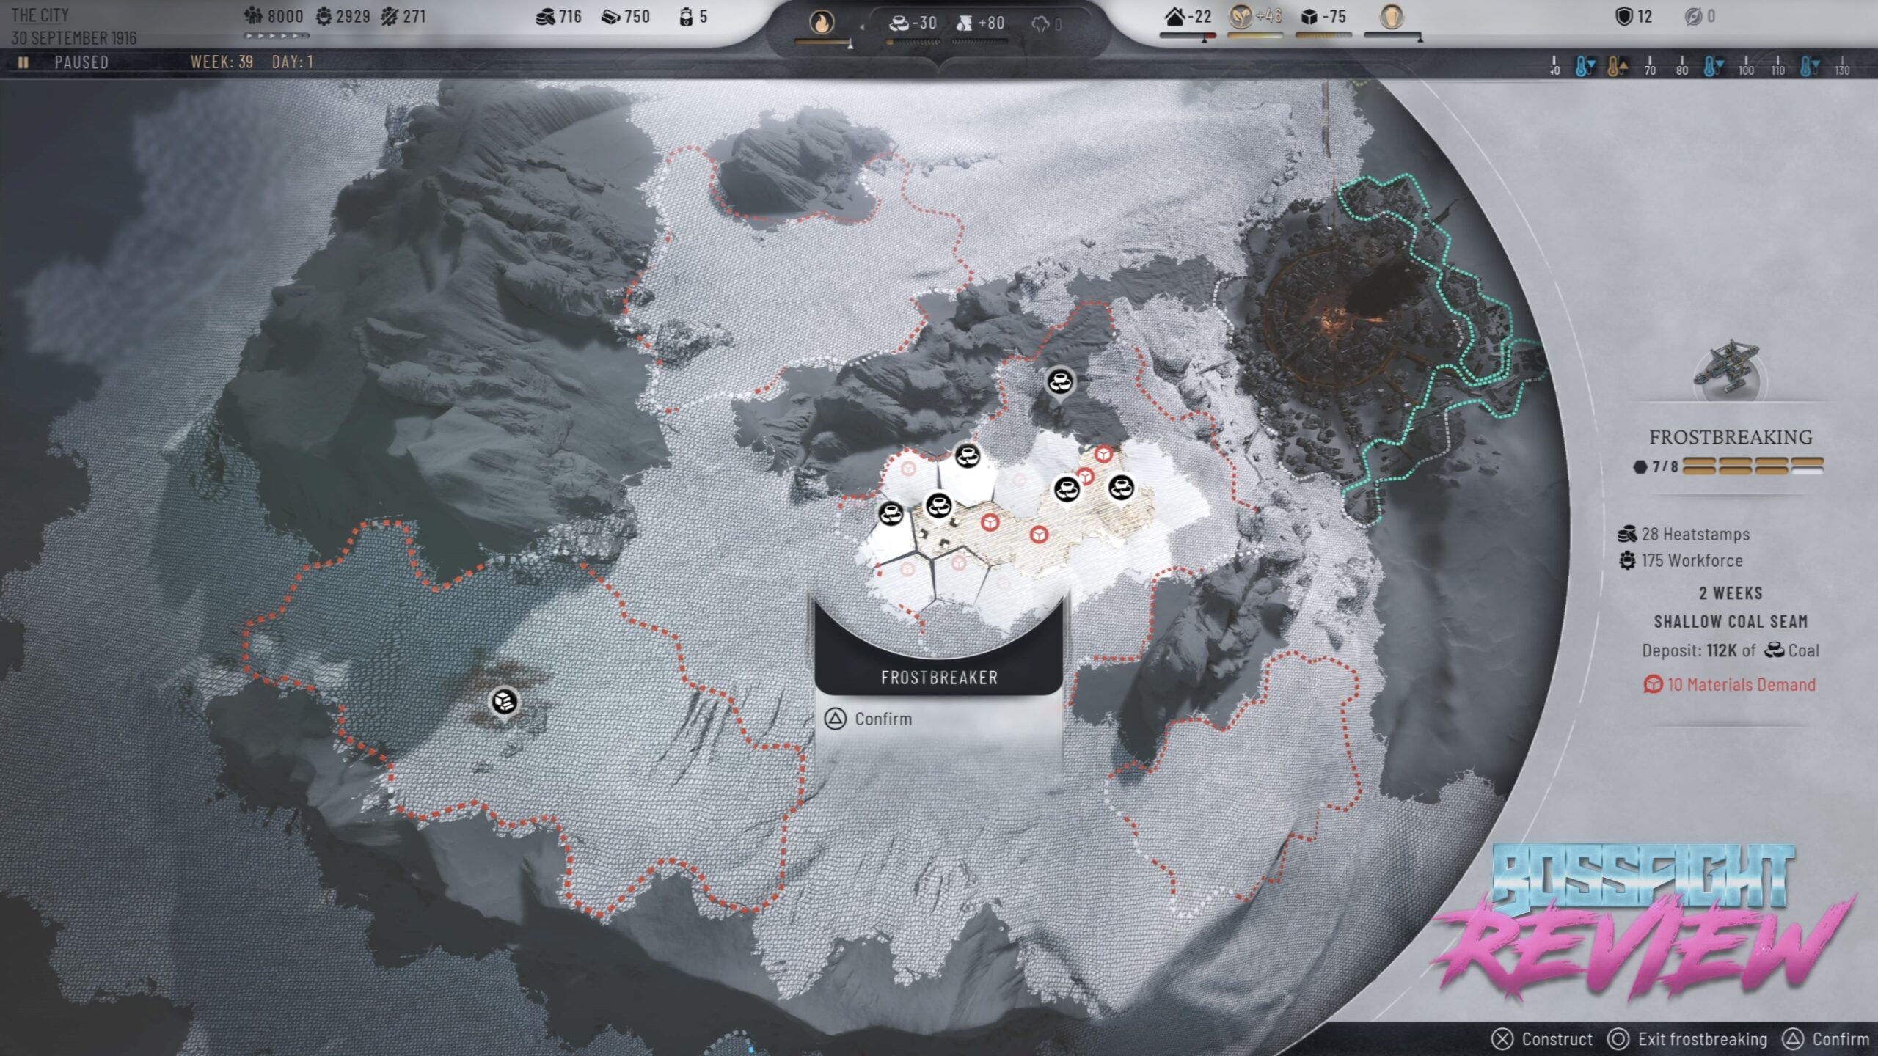
Task: Click the Heatstamps 716 icon
Action: (x=546, y=17)
